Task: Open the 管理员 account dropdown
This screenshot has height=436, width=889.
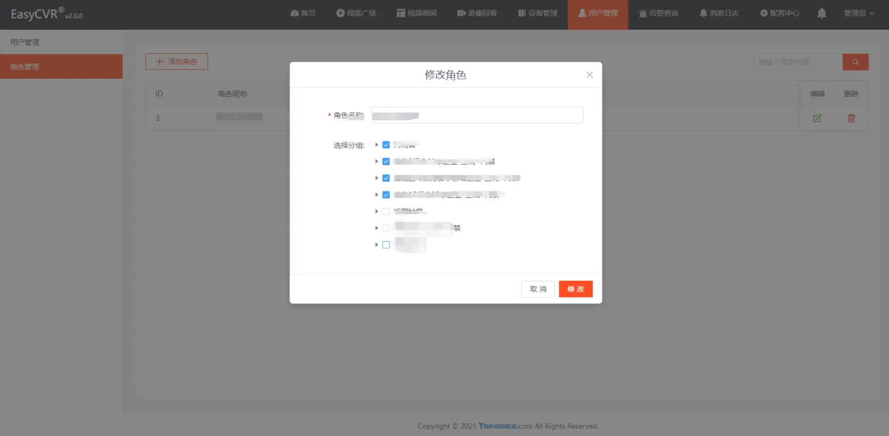Action: coord(859,13)
